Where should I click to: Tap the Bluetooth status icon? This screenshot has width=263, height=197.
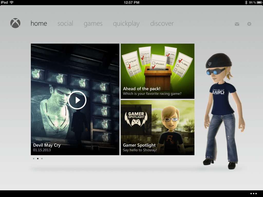coord(246,2)
